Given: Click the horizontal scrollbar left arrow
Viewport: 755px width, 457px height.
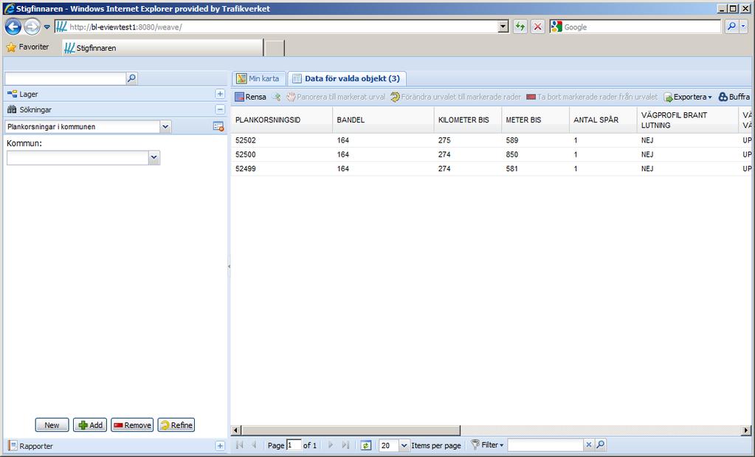Looking at the screenshot, I should pyautogui.click(x=236, y=430).
